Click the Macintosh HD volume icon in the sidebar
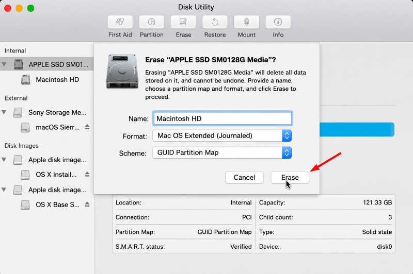The image size is (413, 274). point(25,80)
